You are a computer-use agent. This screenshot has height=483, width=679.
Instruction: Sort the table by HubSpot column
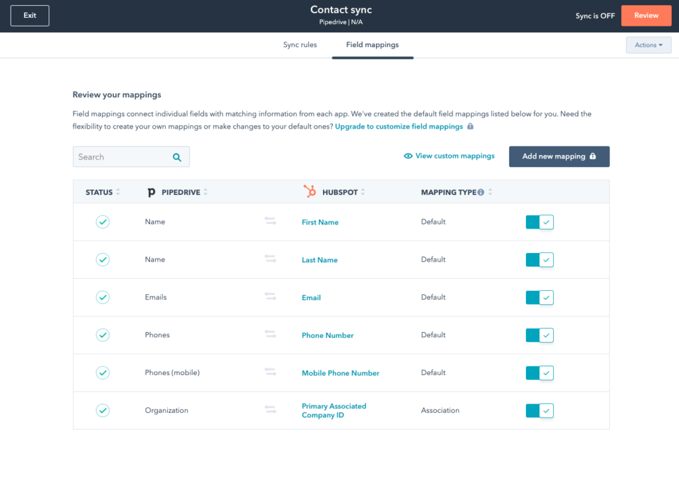pos(363,192)
